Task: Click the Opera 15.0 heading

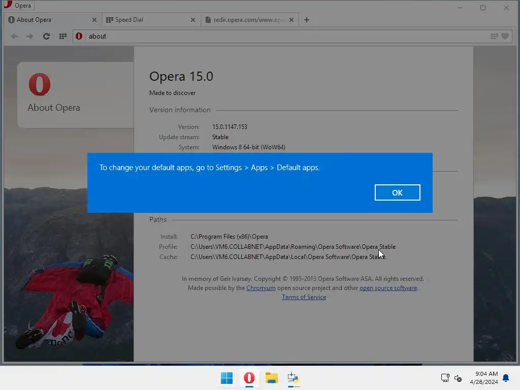Action: pos(181,76)
